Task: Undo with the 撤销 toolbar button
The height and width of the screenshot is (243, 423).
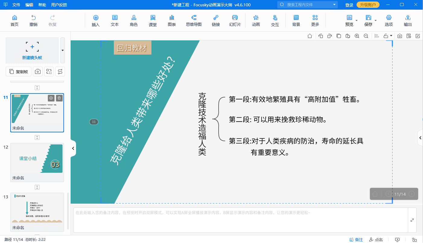Action: click(x=34, y=21)
